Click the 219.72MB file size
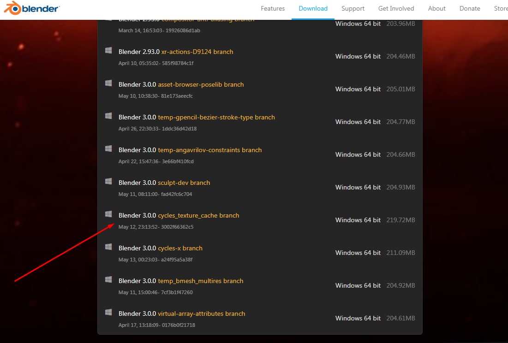The height and width of the screenshot is (343, 508). pyautogui.click(x=401, y=220)
